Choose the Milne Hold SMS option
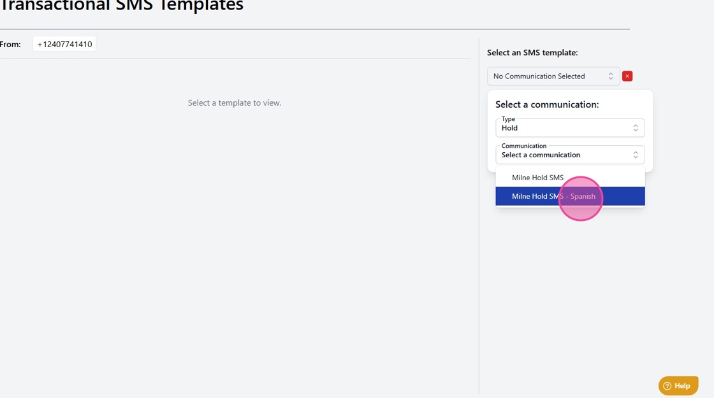The image size is (714, 398). point(537,178)
